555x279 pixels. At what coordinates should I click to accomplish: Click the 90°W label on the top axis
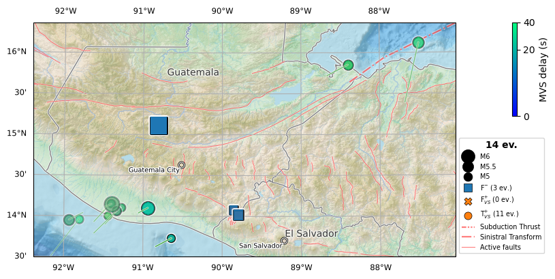click(222, 11)
